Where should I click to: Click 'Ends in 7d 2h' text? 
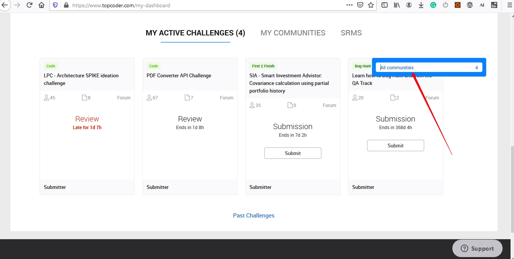[x=293, y=135]
